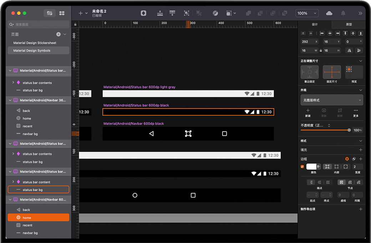Open the layer style dropdown
The image size is (371, 243).
332,100
